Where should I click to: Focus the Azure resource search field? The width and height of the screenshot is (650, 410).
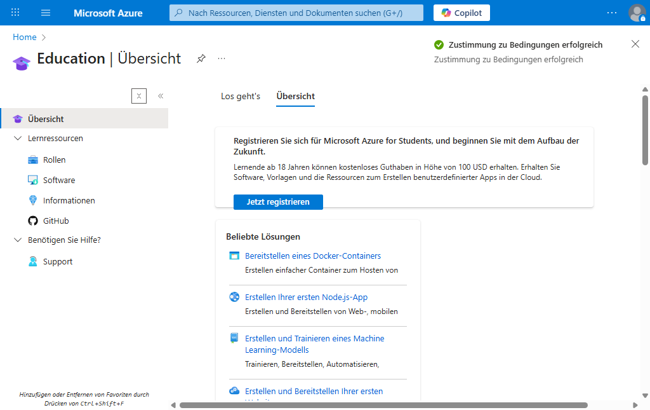point(296,13)
